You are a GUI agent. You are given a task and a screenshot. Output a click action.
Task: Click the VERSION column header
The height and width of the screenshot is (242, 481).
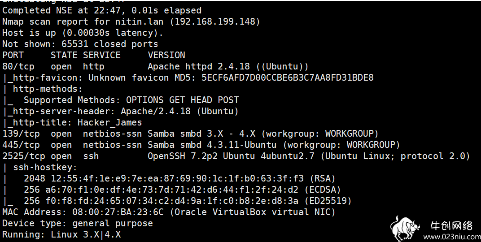tap(166, 55)
